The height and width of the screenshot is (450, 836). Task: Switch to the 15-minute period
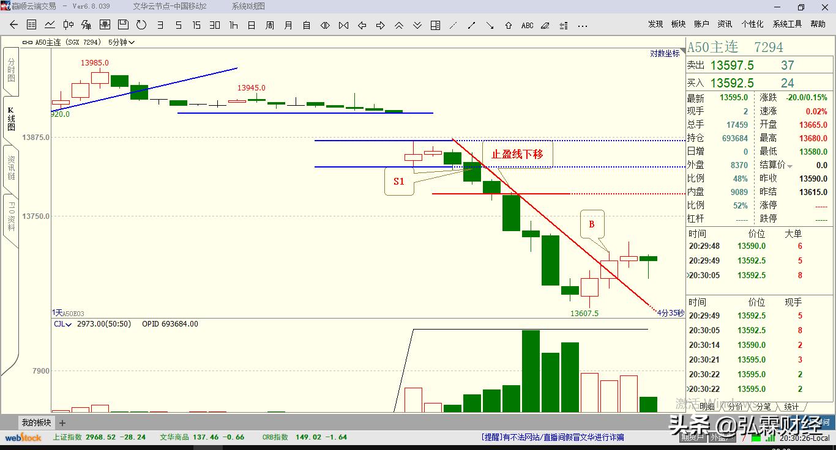click(196, 25)
